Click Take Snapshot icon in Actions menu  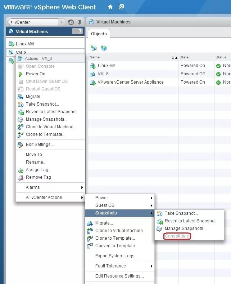(x=21, y=104)
